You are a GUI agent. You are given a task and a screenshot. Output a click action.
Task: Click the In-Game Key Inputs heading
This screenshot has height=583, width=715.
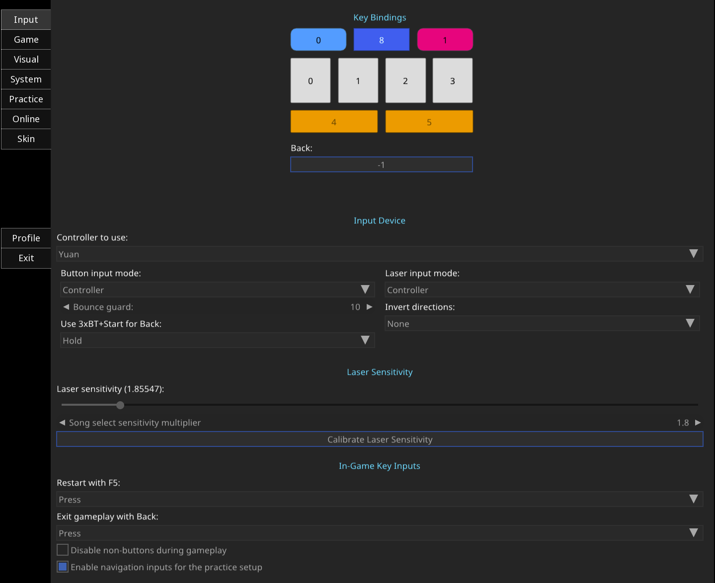point(380,466)
